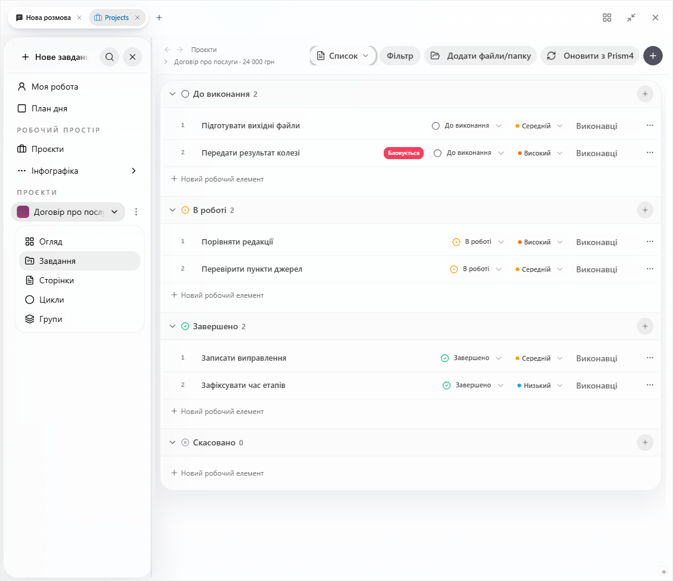Open more options for Зафіксувати час етапів
This screenshot has width=673, height=581.
tap(650, 386)
